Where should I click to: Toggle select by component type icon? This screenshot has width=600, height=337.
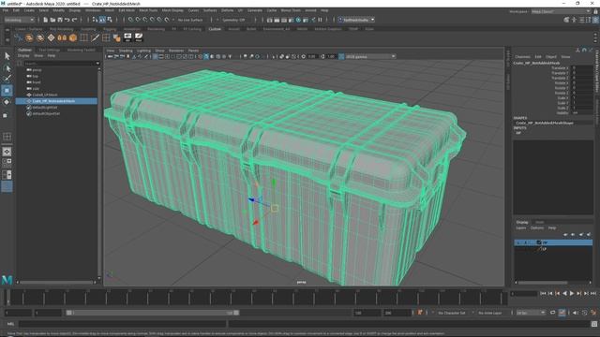110,20
